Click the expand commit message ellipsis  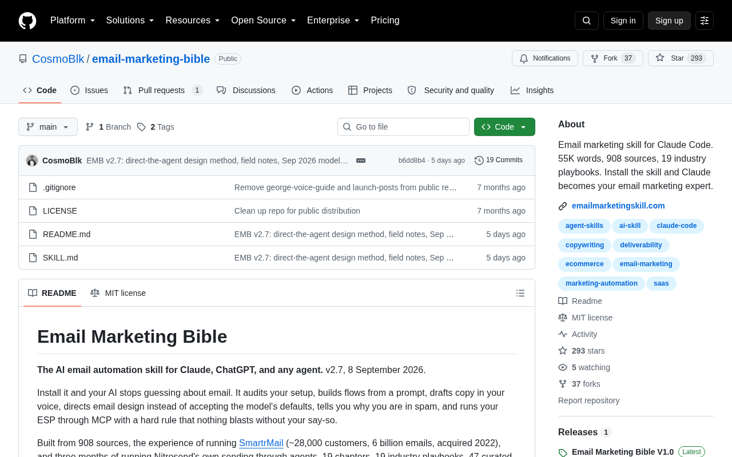(361, 161)
